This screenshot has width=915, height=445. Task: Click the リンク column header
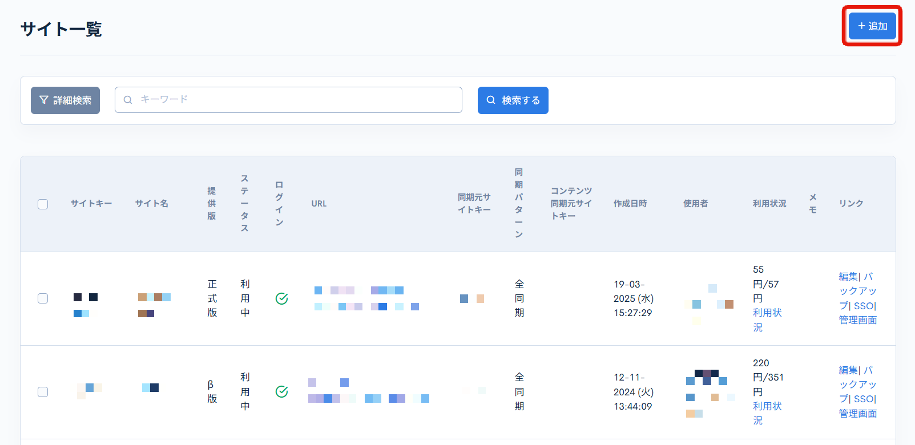pyautogui.click(x=851, y=204)
